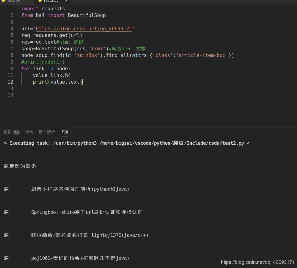Click line number 8 in the gutter

click(x=12, y=55)
